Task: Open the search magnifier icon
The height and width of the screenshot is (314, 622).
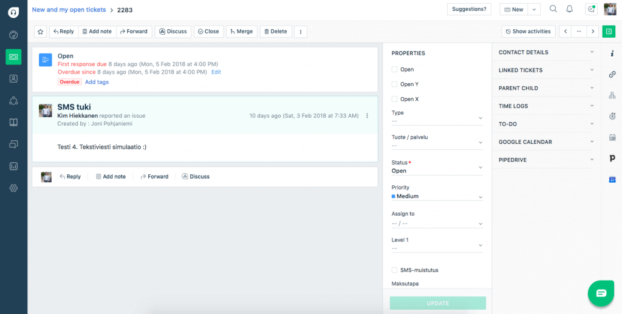Action: click(553, 9)
